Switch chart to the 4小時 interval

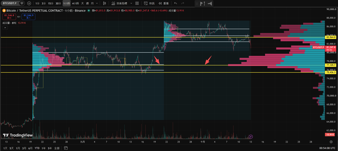[75, 3]
